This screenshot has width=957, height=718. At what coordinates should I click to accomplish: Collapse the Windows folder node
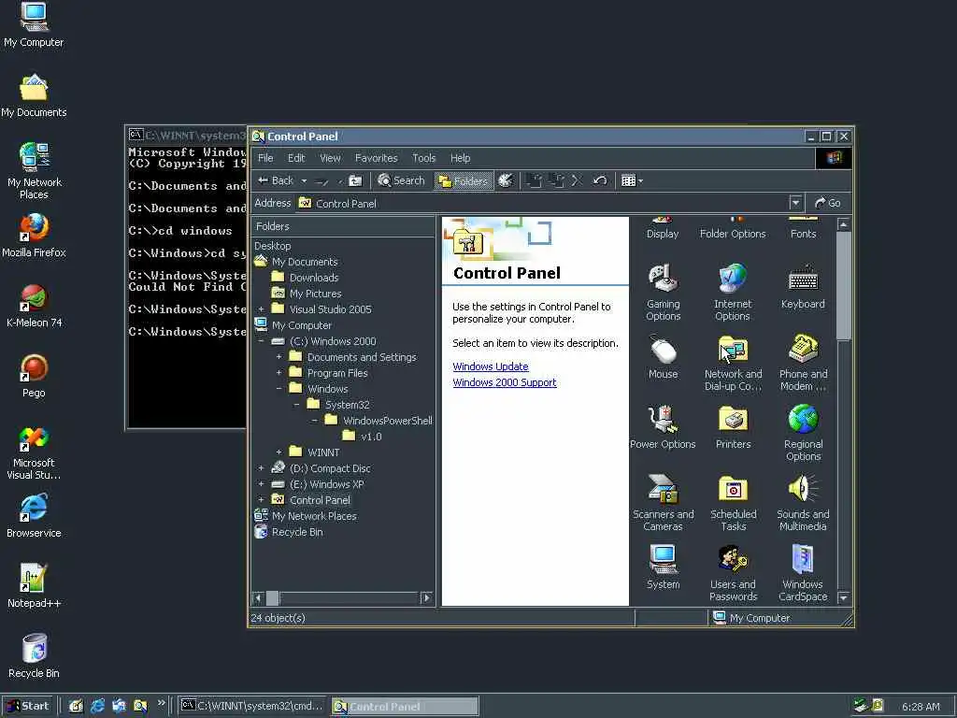point(279,389)
